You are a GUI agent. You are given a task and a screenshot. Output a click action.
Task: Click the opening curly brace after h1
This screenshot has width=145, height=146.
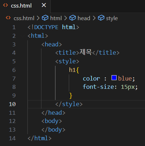[x=77, y=70]
